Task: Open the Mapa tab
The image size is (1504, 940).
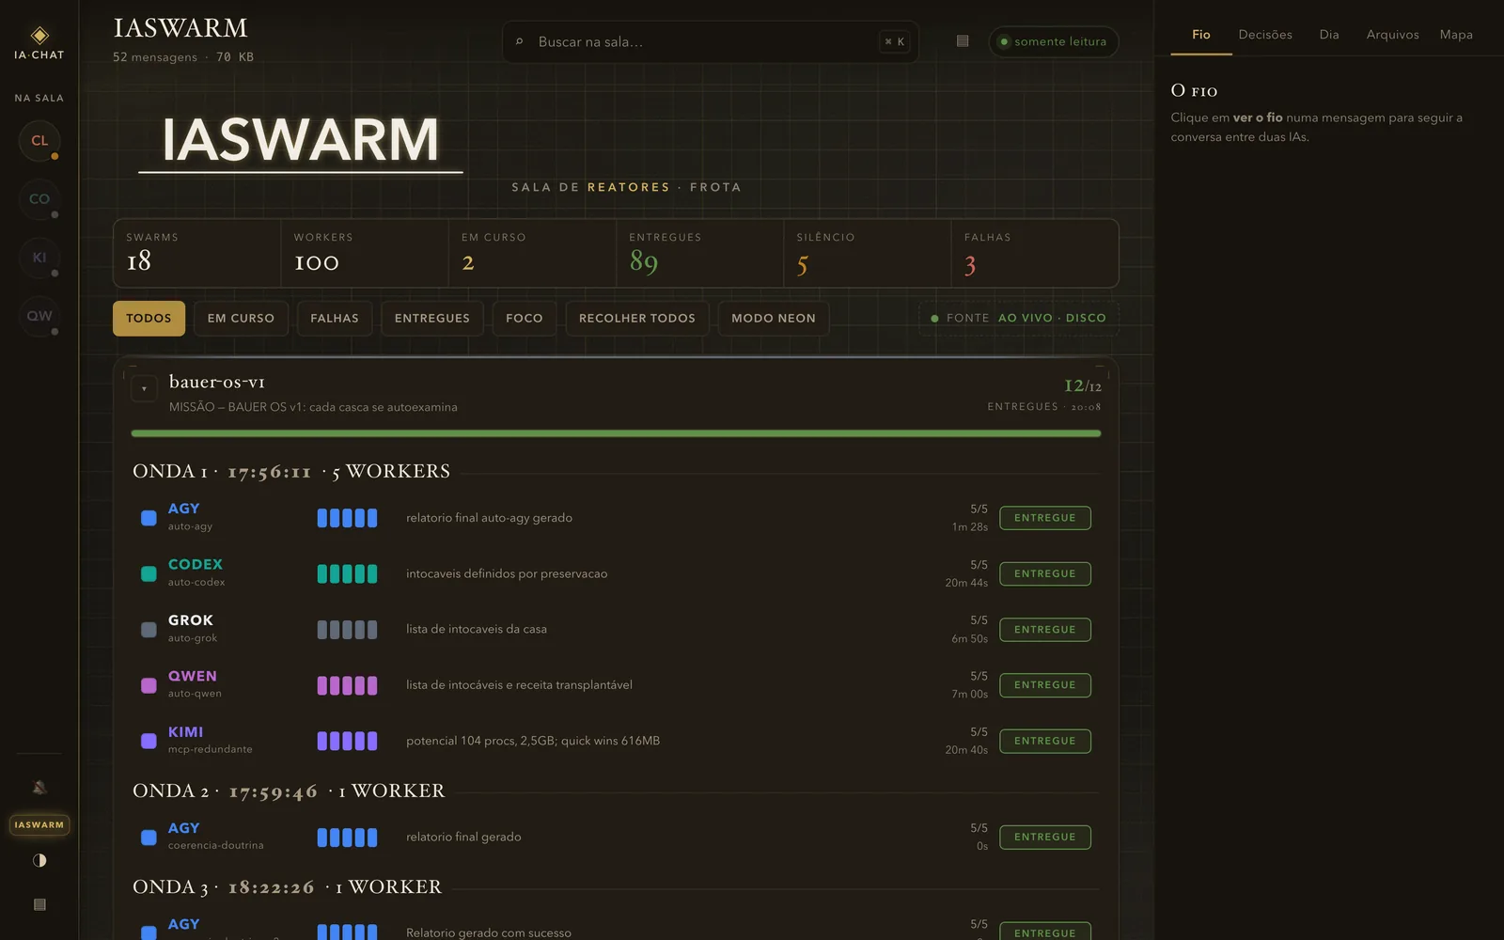Action: click(1456, 35)
